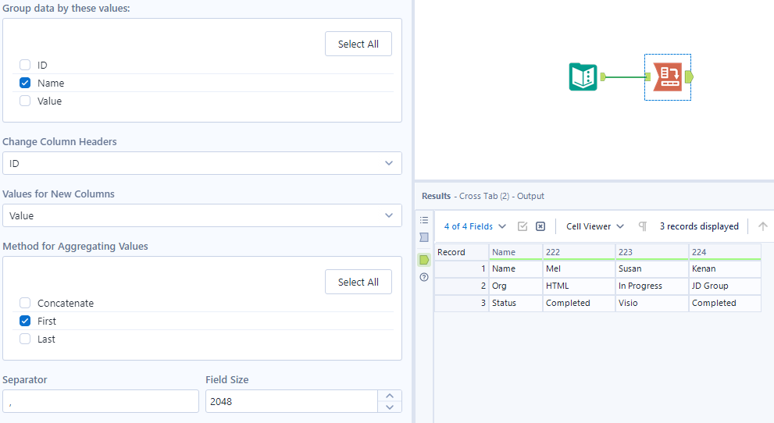This screenshot has height=423, width=774.
Task: Tick the Last aggregation checkbox
Action: (x=25, y=339)
